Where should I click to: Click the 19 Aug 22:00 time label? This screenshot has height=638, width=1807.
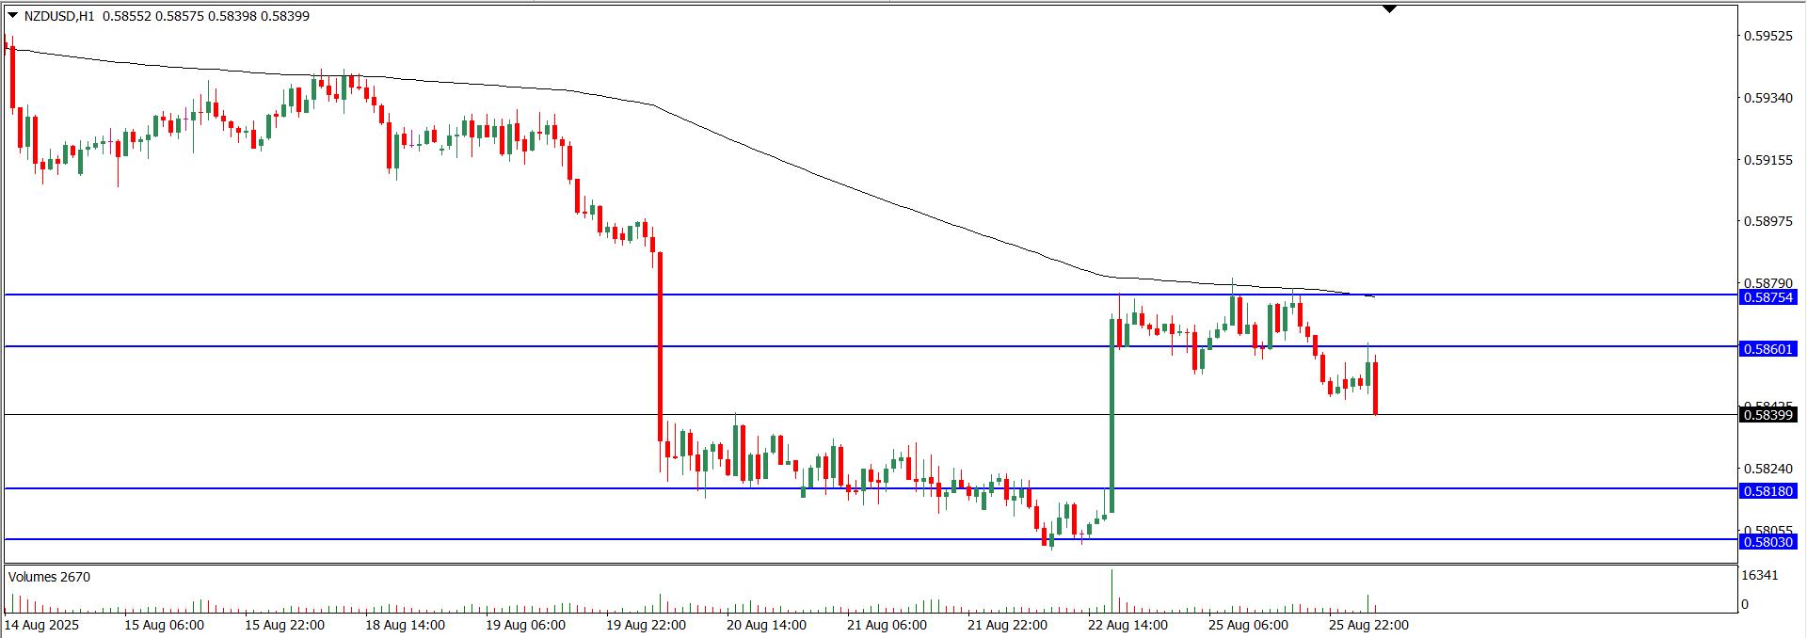(646, 625)
